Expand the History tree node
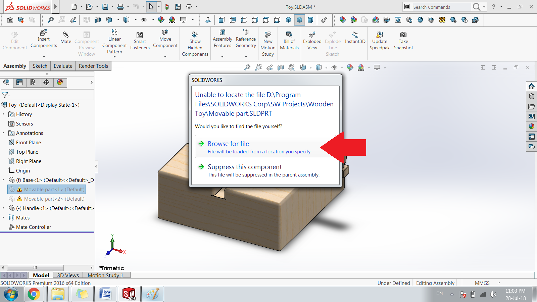The width and height of the screenshot is (537, 302). point(3,114)
